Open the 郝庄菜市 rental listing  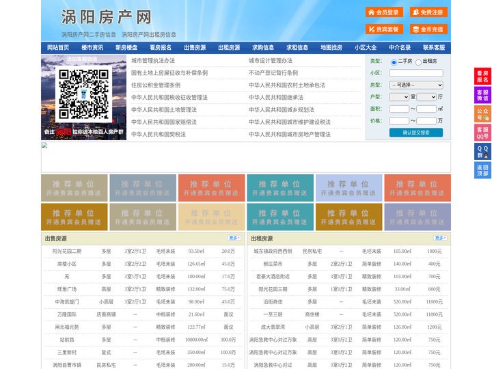click(273, 264)
